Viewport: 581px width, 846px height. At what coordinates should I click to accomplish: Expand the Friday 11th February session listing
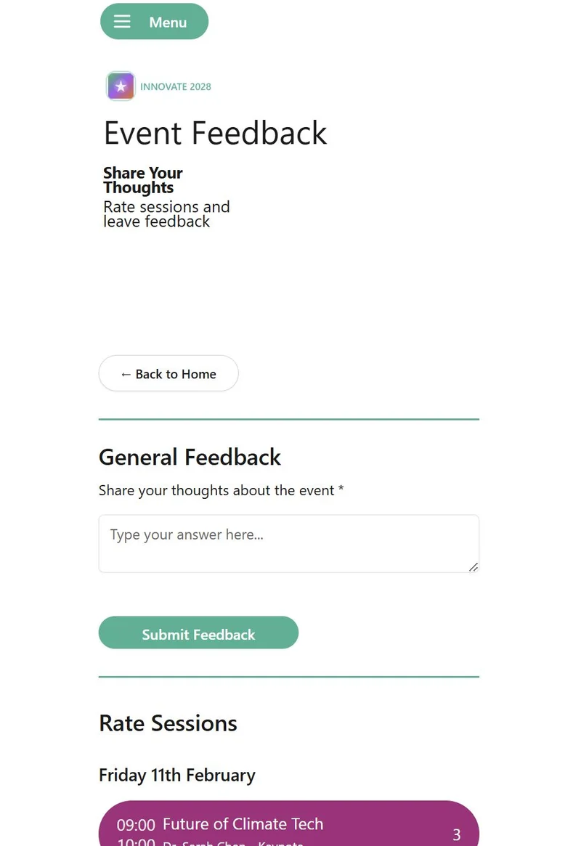click(x=176, y=775)
